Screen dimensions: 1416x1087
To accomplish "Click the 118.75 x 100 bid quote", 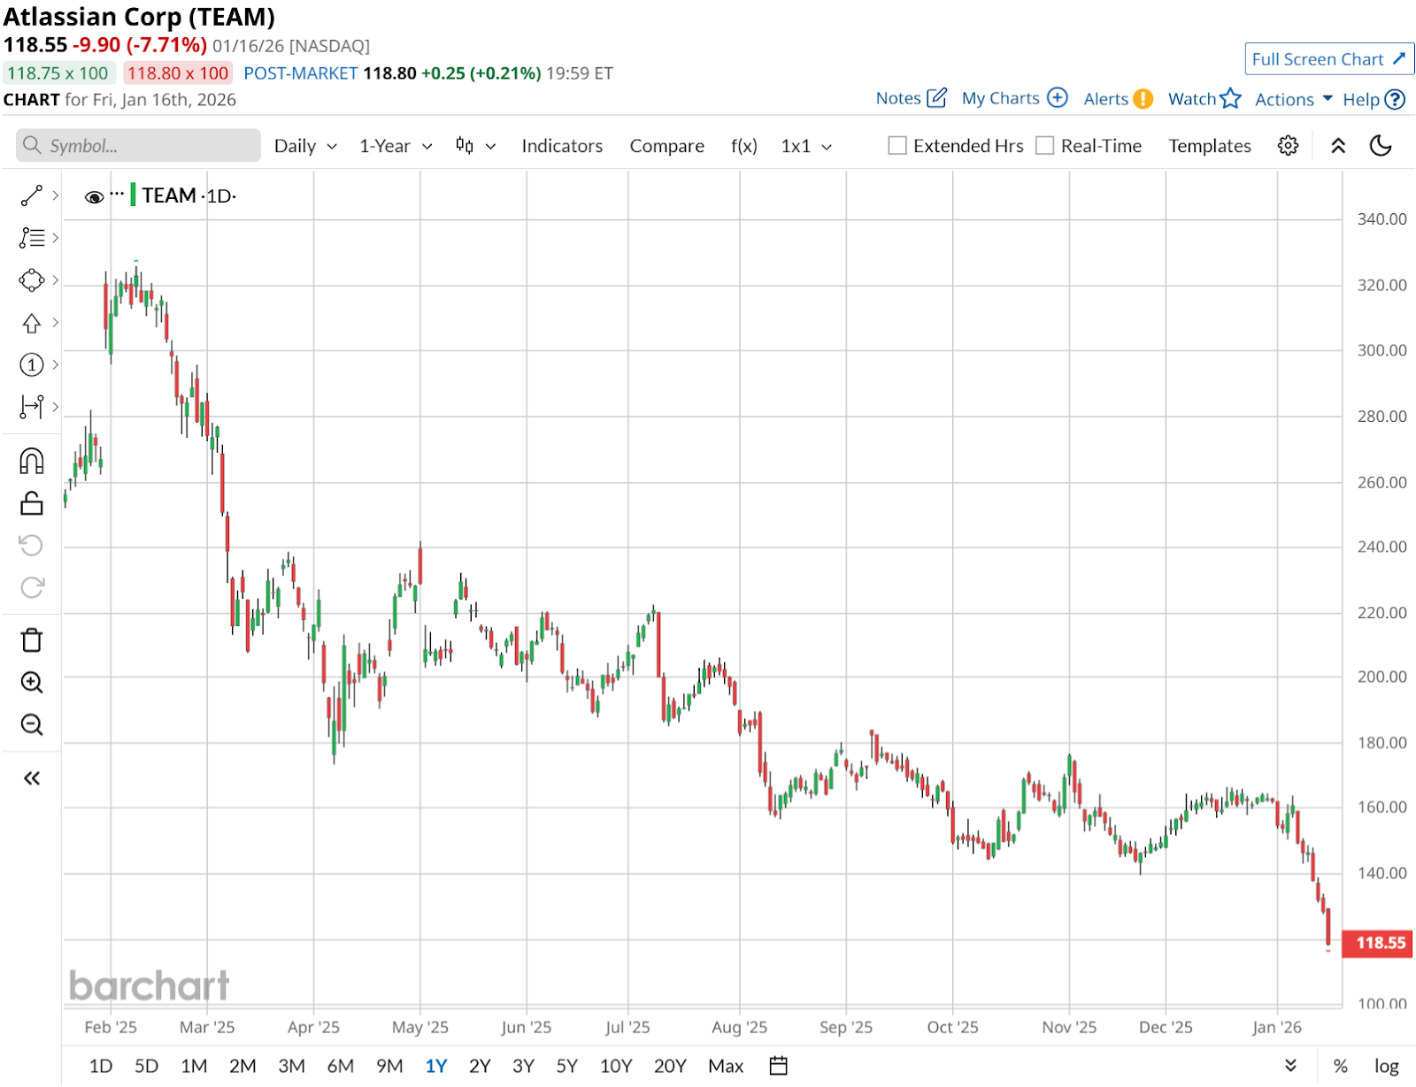I will click(58, 73).
